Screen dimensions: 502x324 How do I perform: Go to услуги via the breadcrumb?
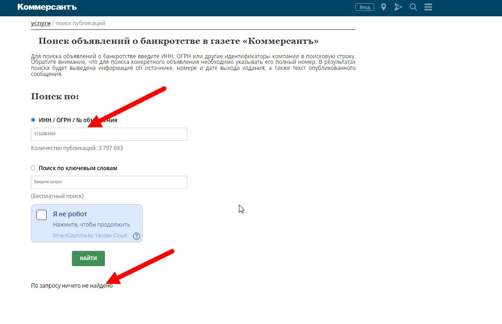click(x=41, y=23)
